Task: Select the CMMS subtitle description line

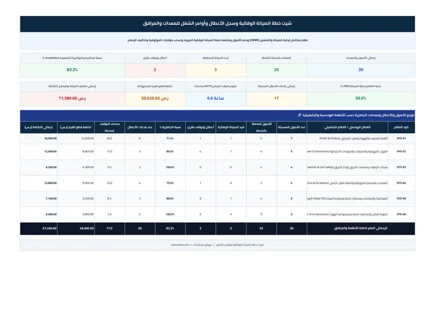Action: point(218,40)
